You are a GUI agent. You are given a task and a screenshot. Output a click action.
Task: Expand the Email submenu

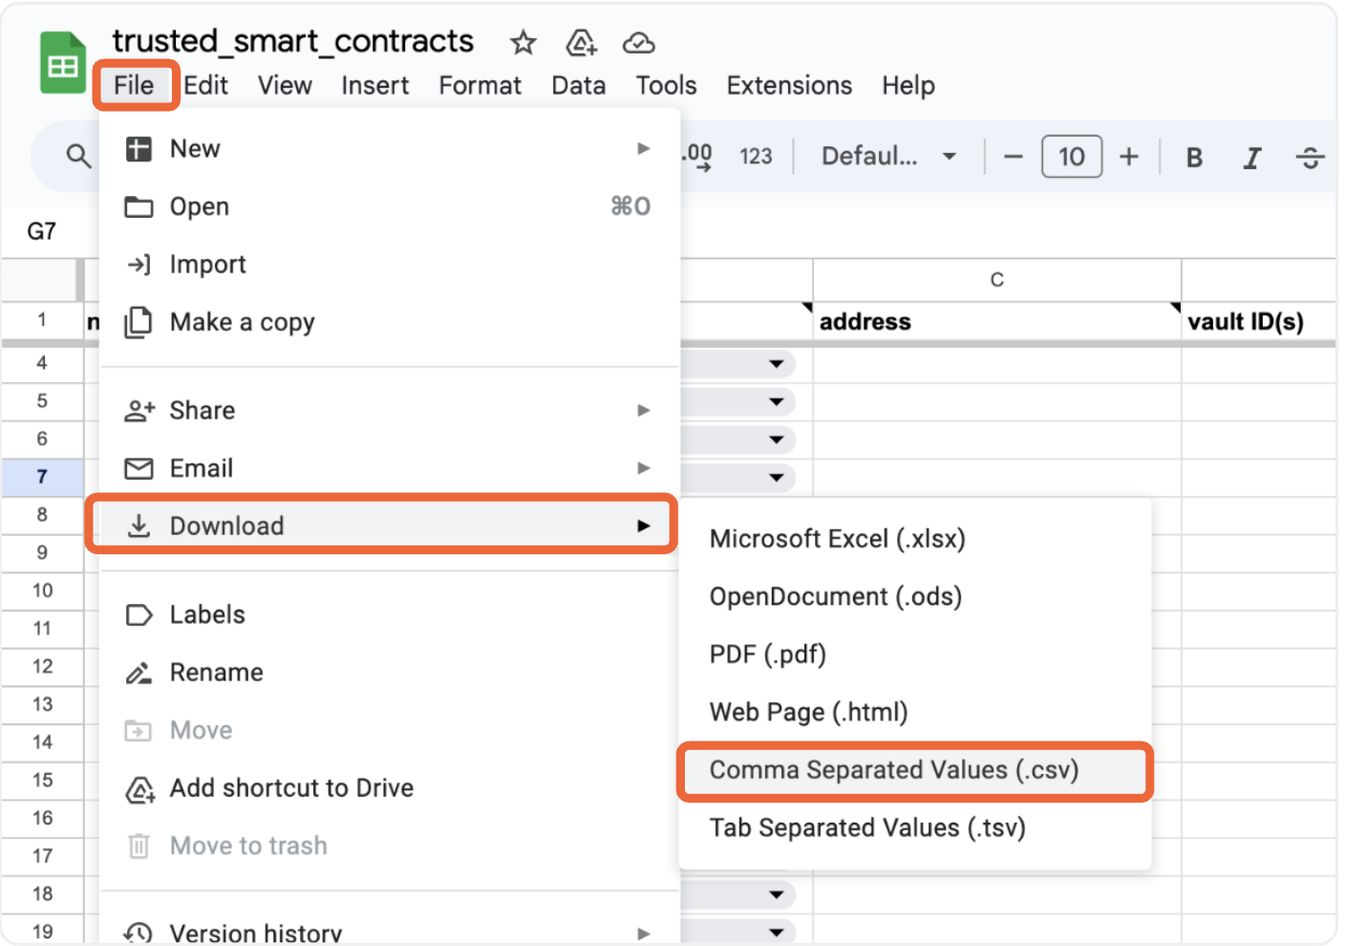[x=390, y=468]
